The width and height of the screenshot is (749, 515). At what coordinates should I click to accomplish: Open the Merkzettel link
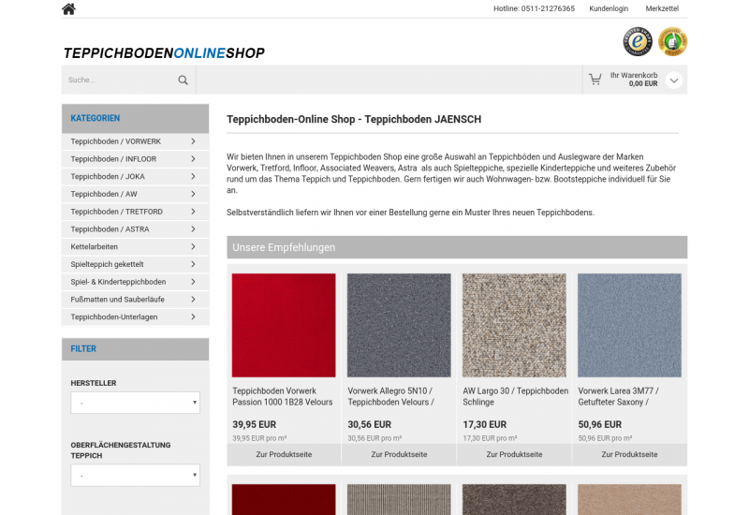[x=662, y=8]
